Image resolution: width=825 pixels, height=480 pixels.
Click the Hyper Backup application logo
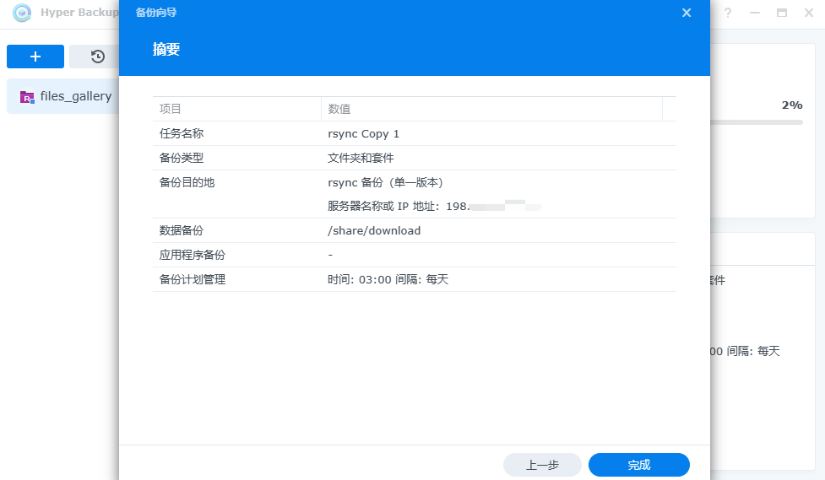22,13
